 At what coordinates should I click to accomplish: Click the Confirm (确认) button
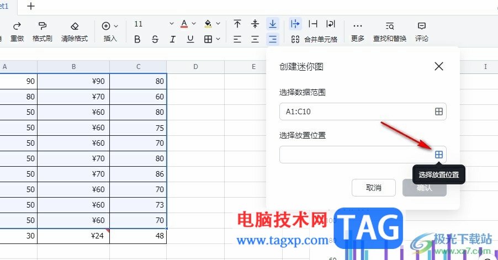click(x=425, y=188)
